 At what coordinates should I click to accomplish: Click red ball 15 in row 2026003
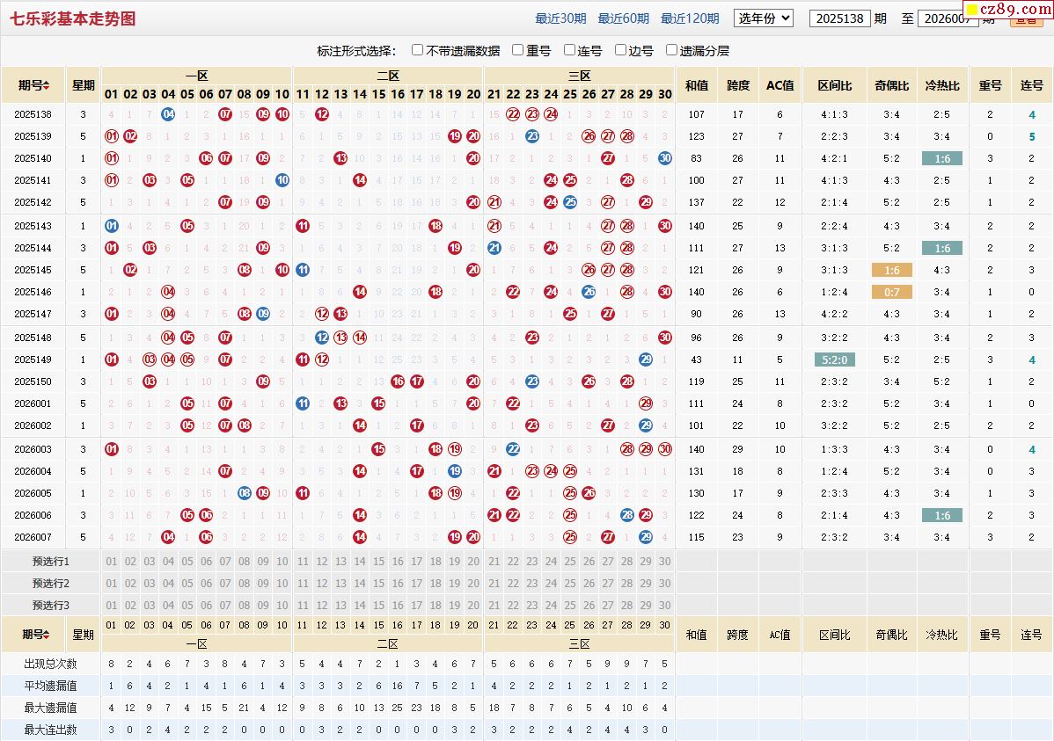pyautogui.click(x=378, y=449)
